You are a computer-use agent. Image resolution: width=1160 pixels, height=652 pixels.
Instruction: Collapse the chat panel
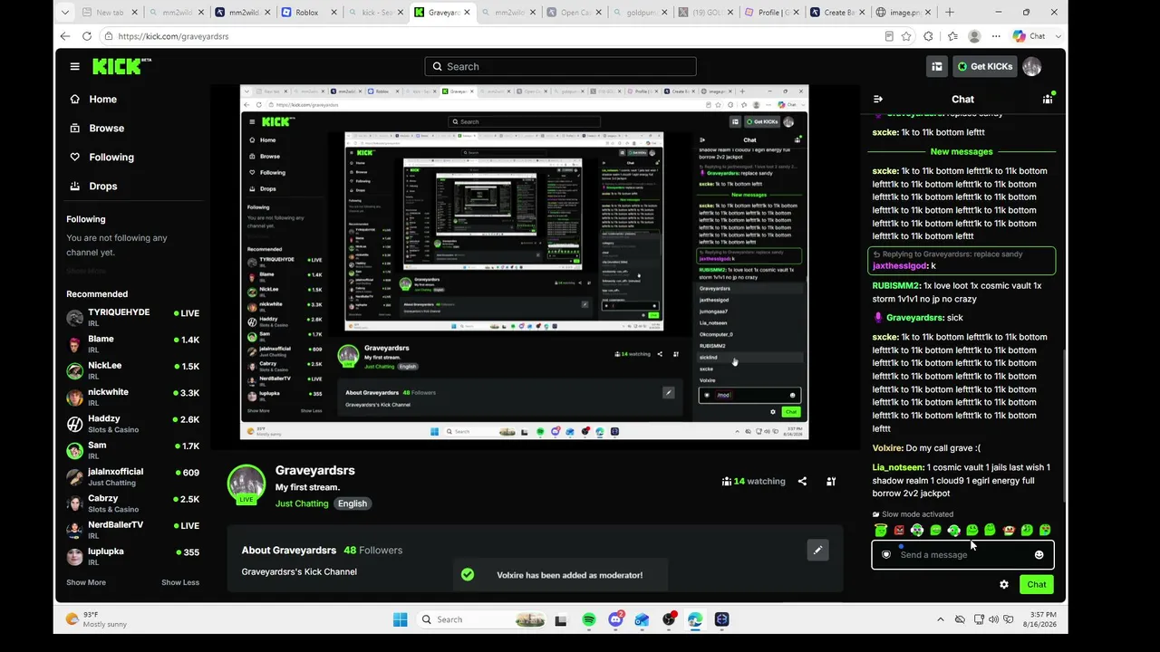click(878, 100)
